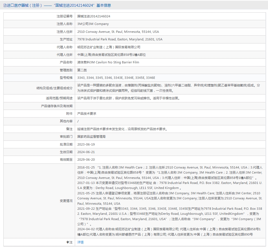Select registrant name 3M公司3M Company
The height and width of the screenshot is (249, 268).
(x=93, y=24)
